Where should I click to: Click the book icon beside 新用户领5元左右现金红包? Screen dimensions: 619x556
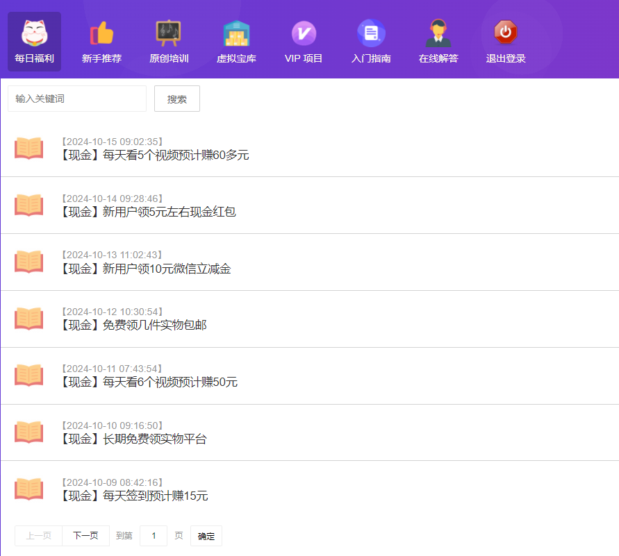28,205
